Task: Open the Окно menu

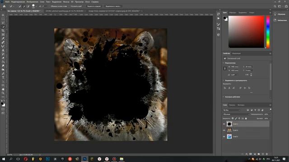Action: pos(87,2)
